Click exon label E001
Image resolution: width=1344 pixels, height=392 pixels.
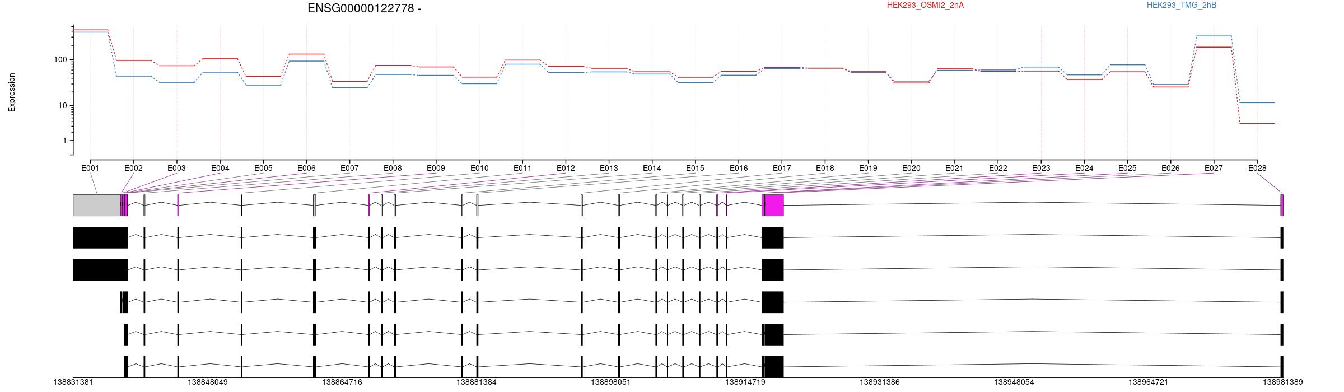point(90,168)
